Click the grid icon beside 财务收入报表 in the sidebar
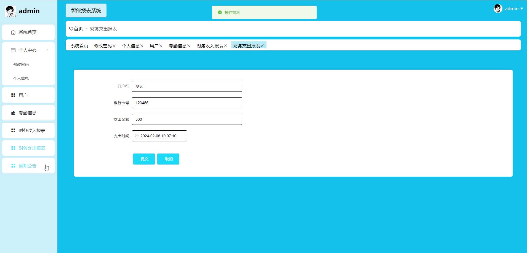 tap(13, 130)
